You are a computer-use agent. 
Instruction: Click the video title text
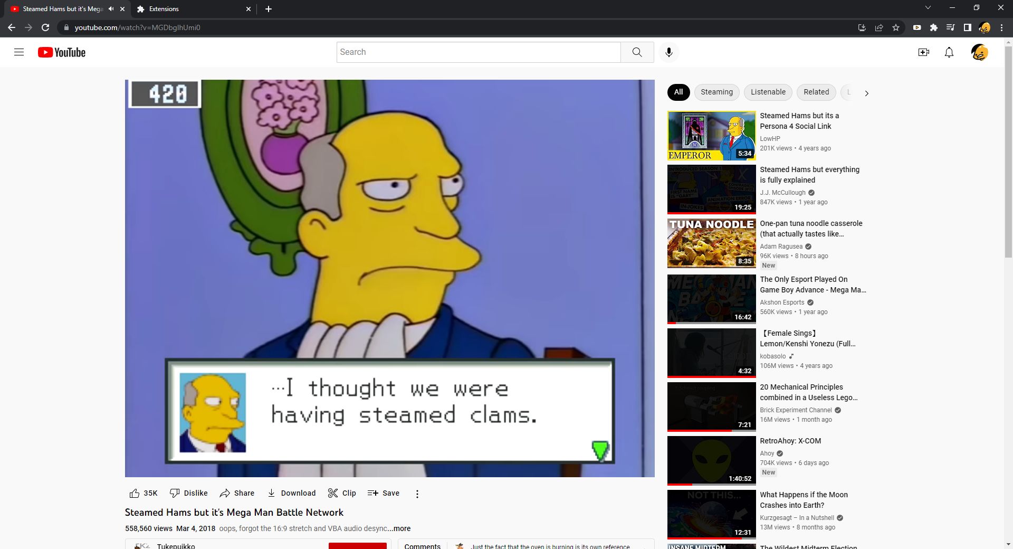[234, 513]
